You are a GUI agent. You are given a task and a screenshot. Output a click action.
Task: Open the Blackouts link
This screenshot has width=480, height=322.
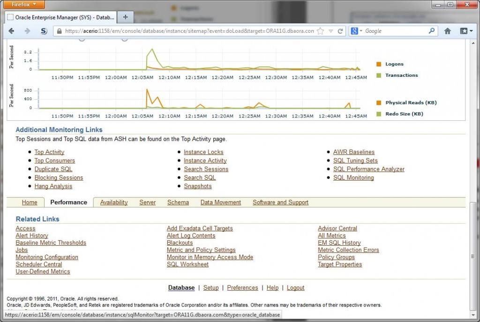click(180, 242)
